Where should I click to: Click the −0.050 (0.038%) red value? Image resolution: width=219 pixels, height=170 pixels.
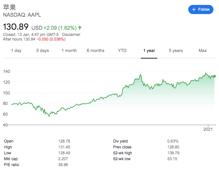coord(51,39)
